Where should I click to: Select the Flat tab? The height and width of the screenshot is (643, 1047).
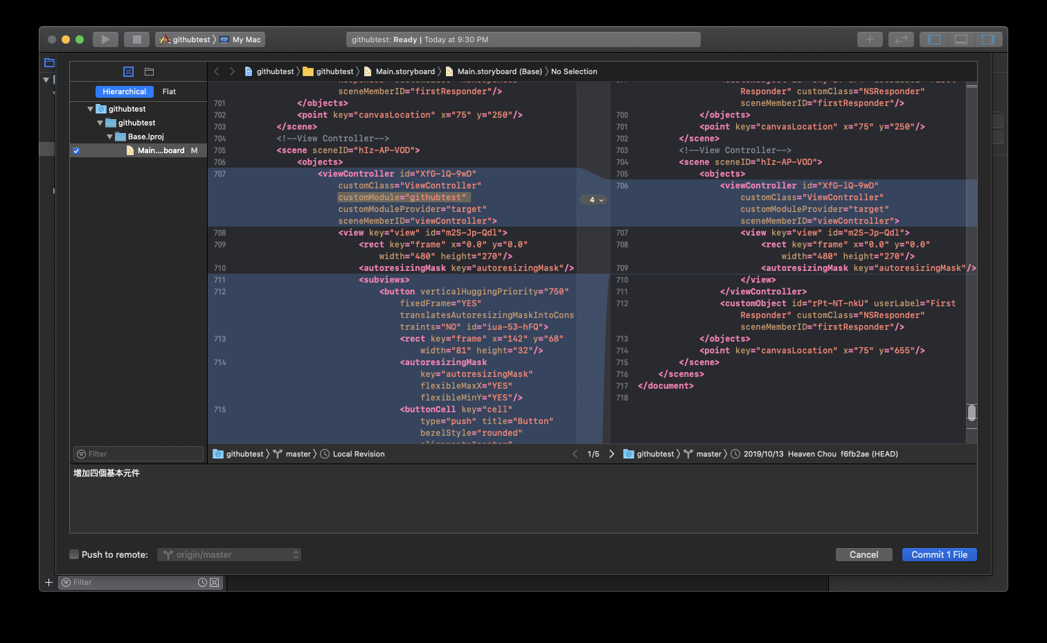tap(169, 91)
